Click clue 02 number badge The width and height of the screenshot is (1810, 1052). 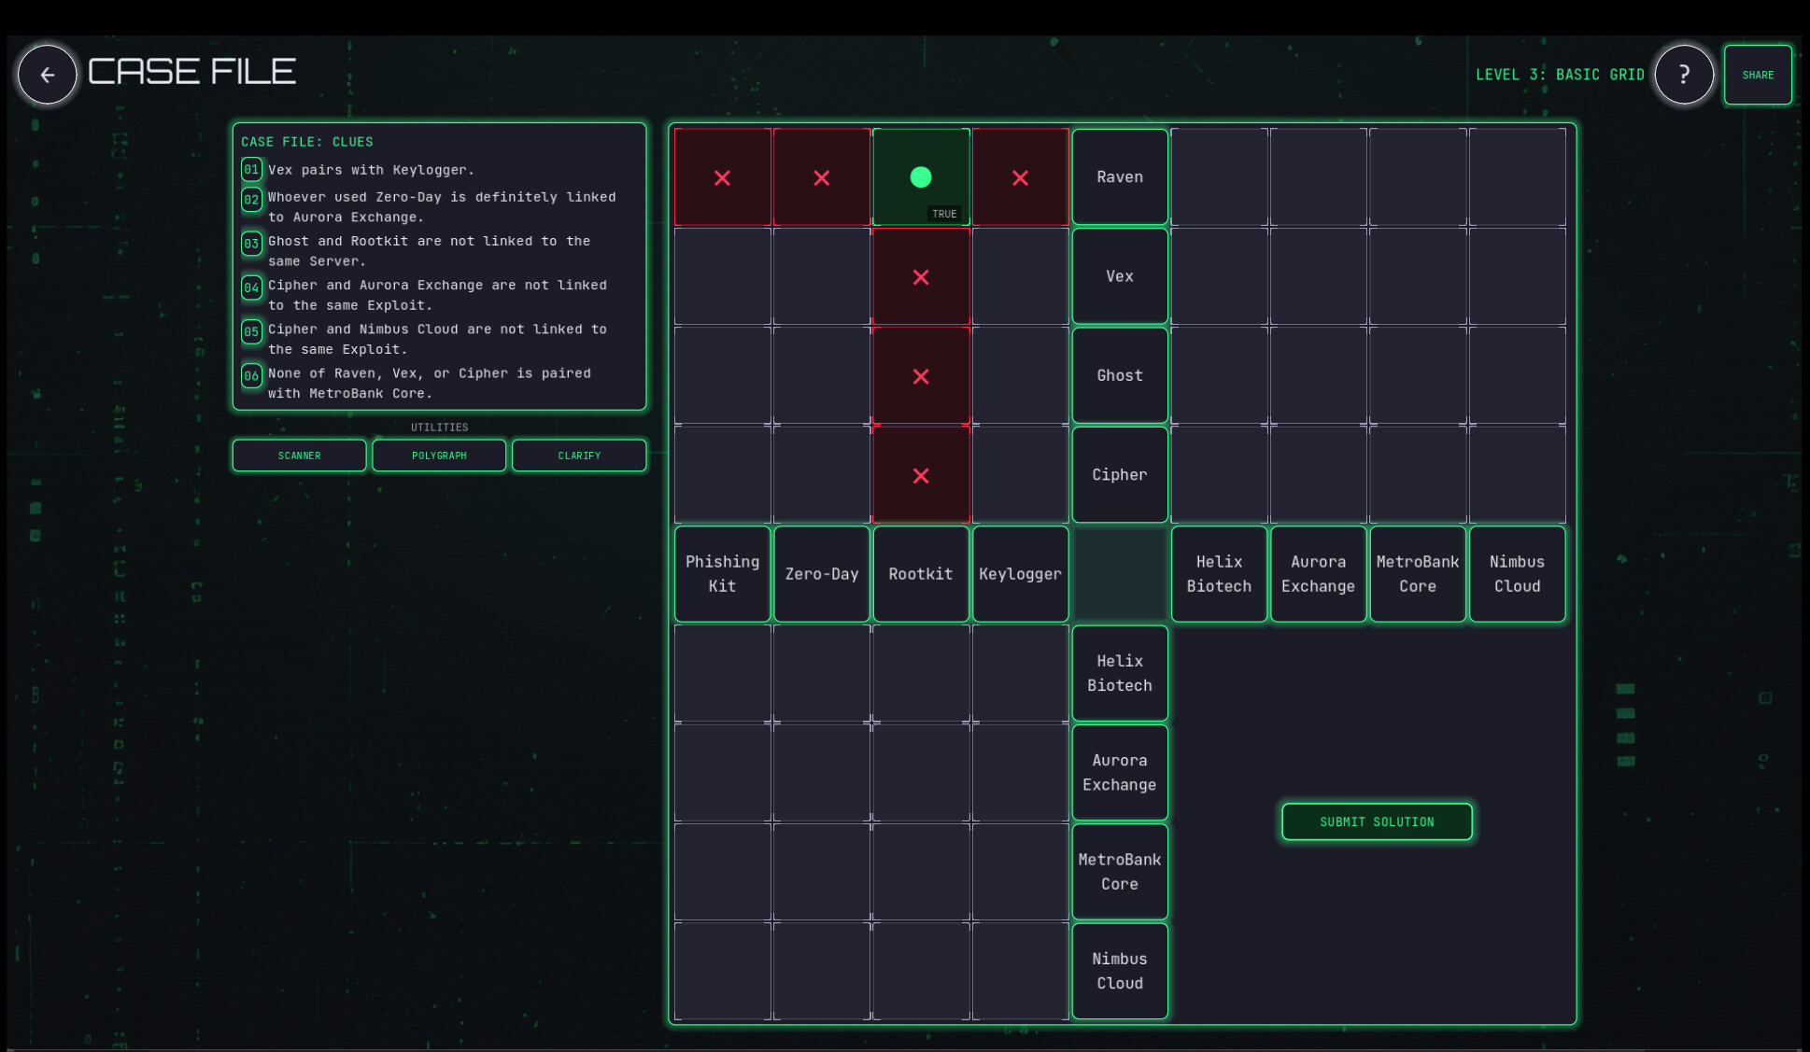pyautogui.click(x=251, y=199)
